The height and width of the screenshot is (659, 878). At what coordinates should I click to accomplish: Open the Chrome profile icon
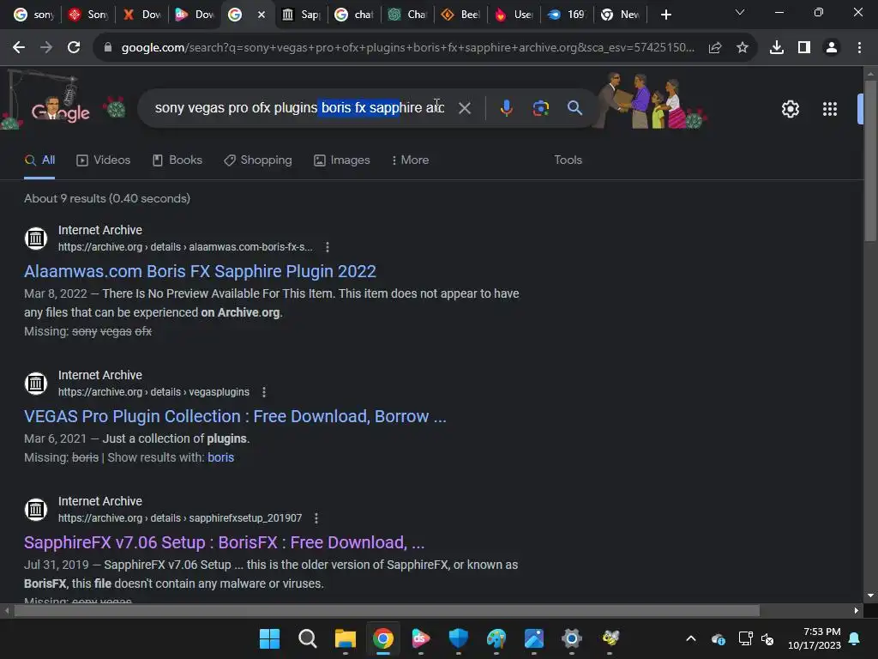pos(832,48)
